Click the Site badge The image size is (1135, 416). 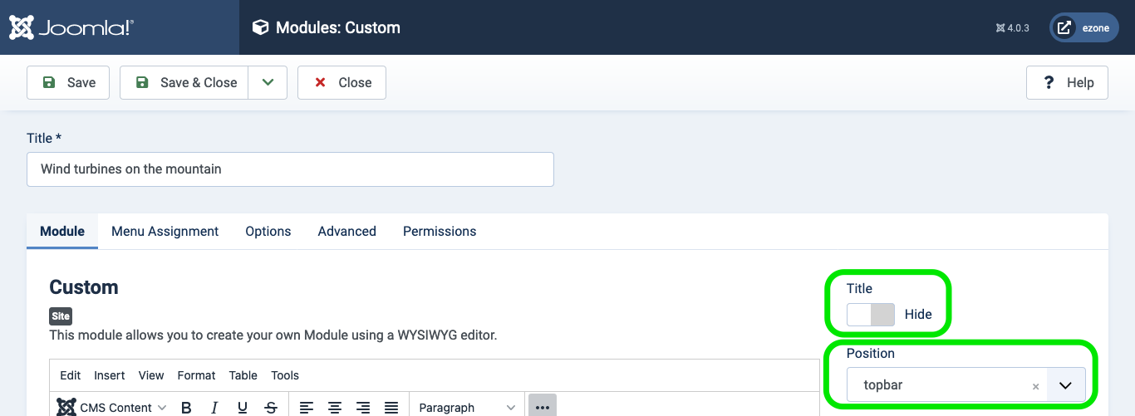click(61, 316)
